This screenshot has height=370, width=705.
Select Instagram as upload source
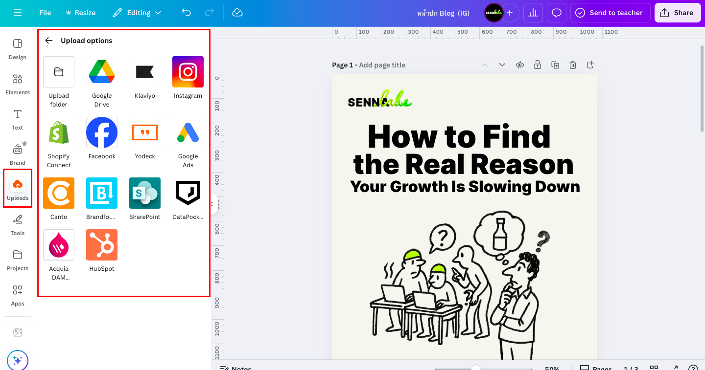click(188, 72)
